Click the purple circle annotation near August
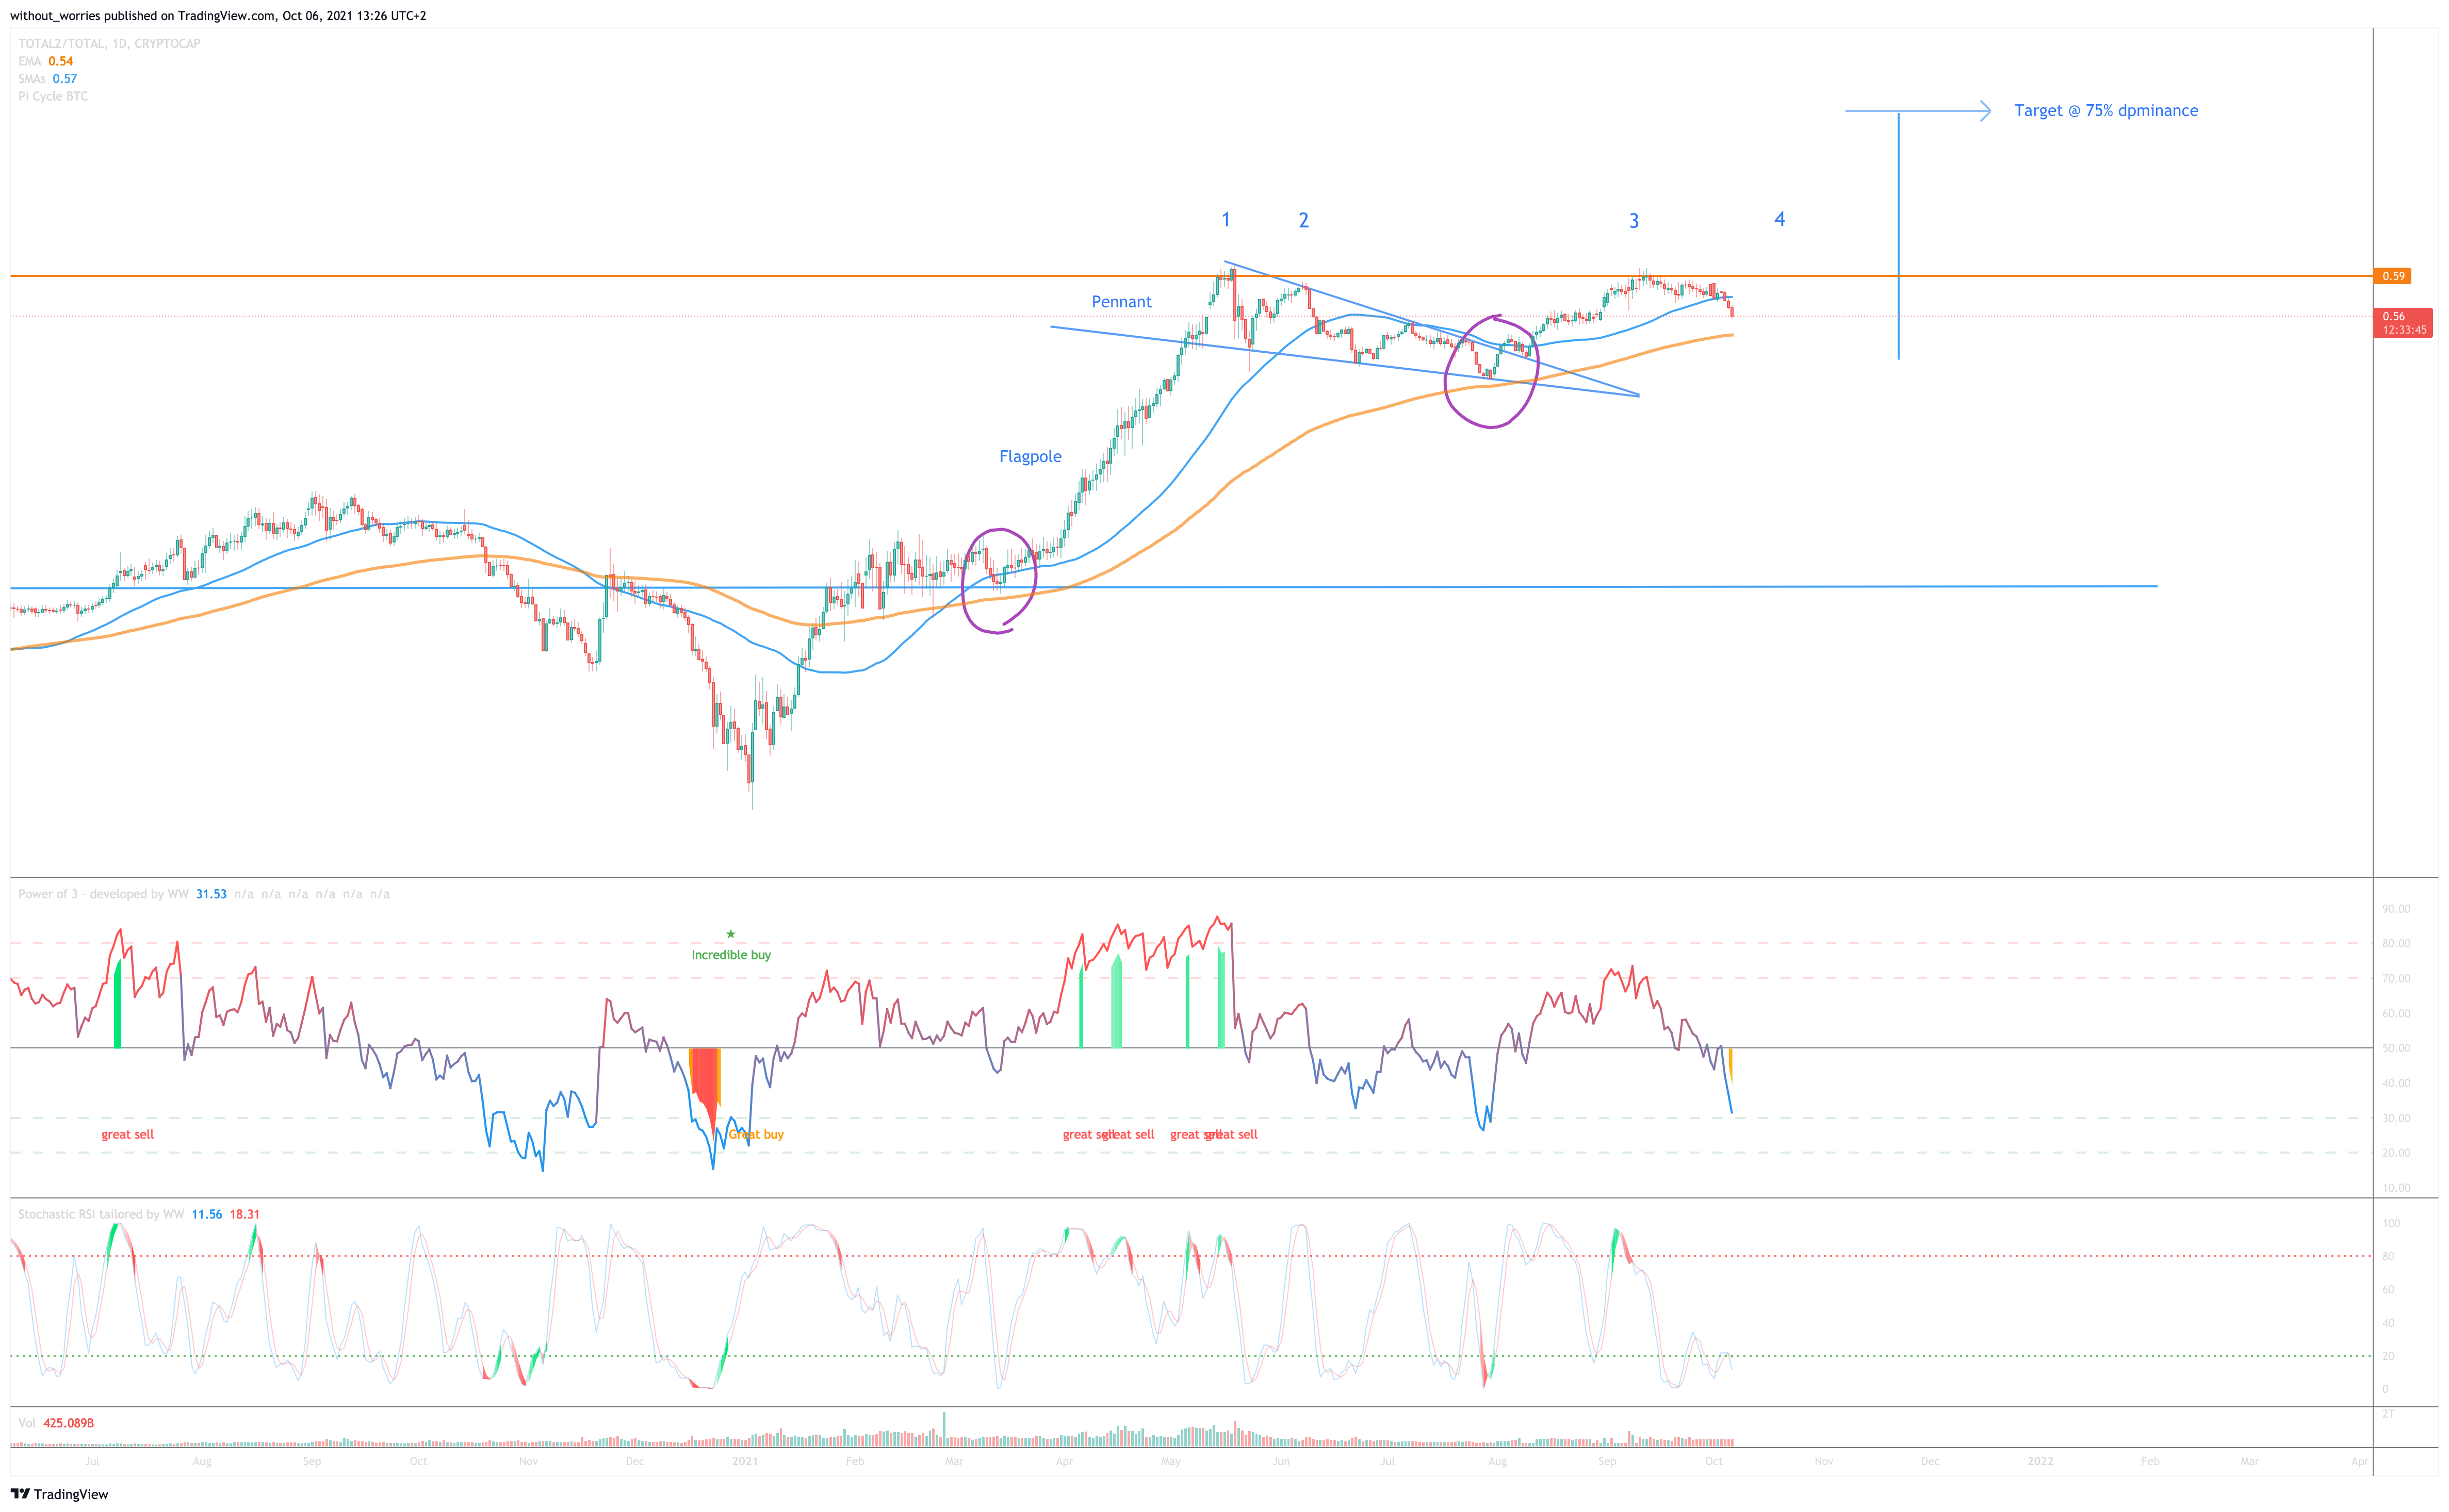Image resolution: width=2449 pixels, height=1512 pixels. pyautogui.click(x=1491, y=371)
